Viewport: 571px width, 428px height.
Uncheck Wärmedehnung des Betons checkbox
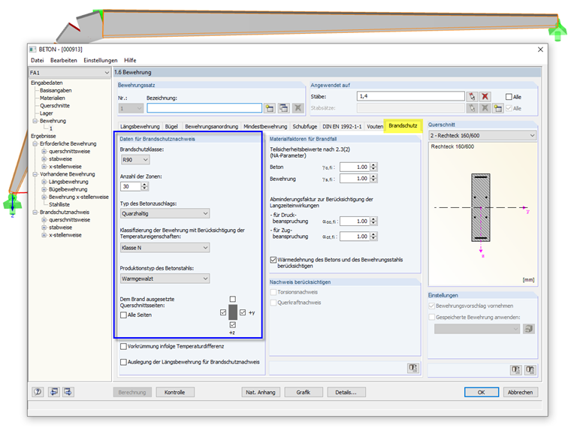pos(273,260)
